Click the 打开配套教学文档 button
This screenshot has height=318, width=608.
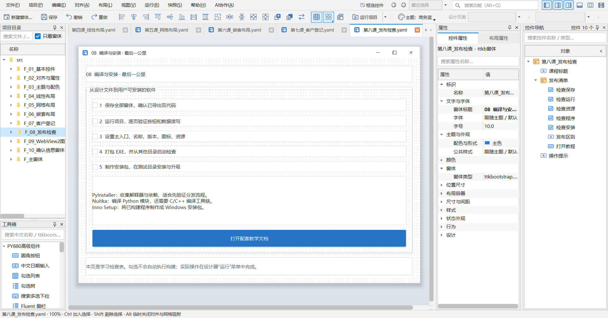click(249, 238)
